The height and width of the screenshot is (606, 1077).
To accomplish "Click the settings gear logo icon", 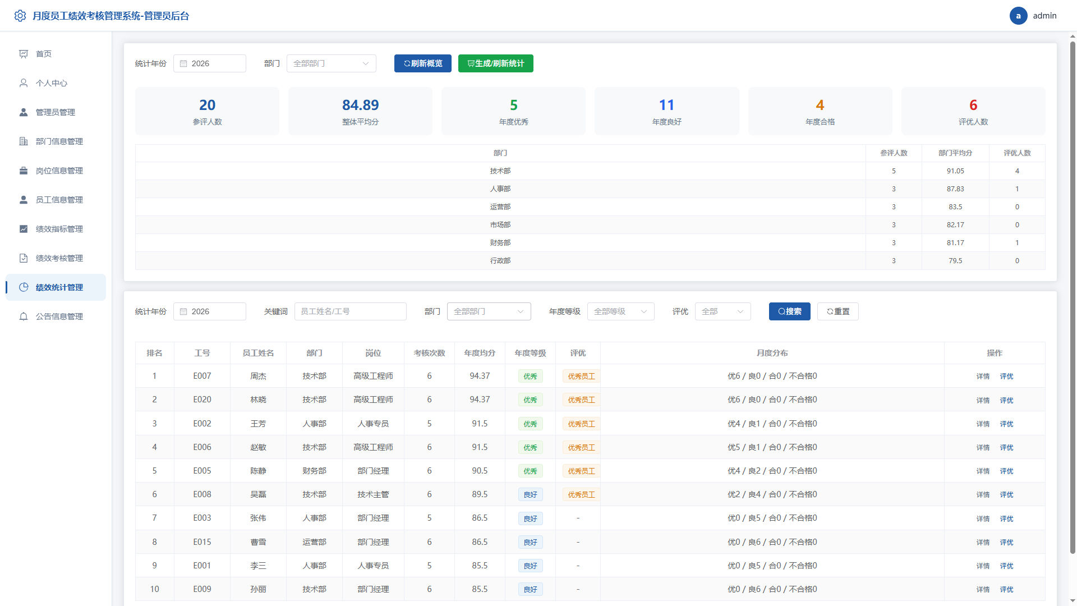I will pyautogui.click(x=20, y=16).
